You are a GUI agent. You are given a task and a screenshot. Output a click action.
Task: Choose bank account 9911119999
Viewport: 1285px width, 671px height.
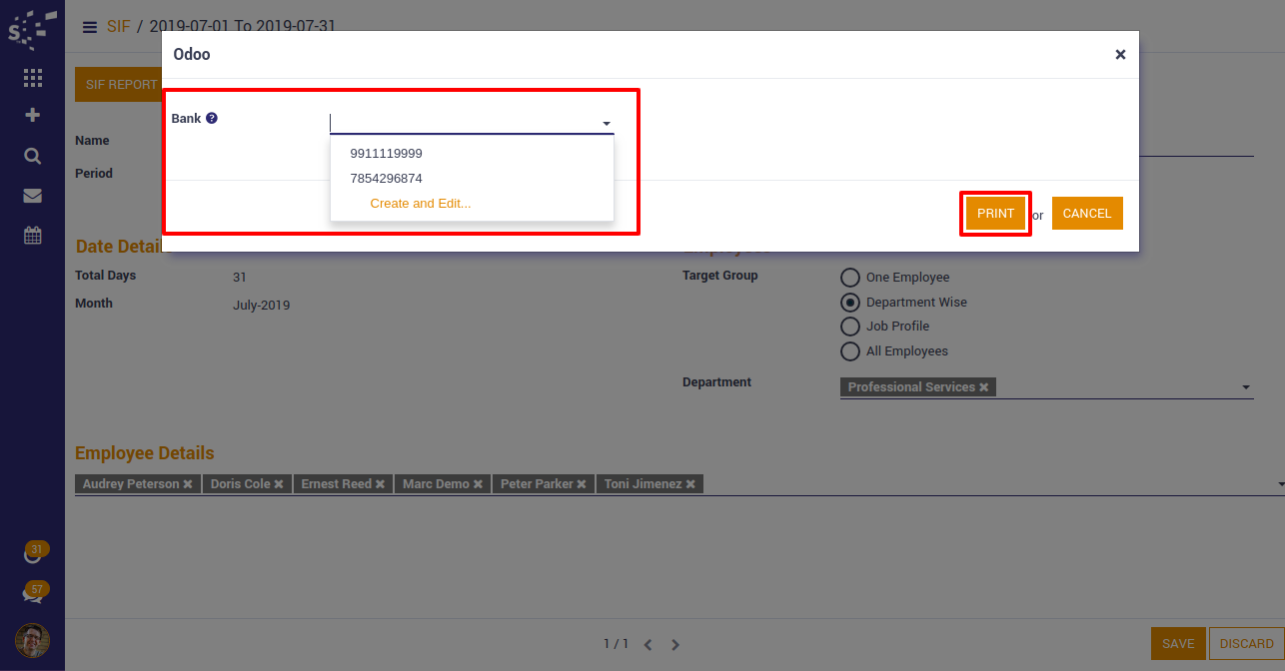click(386, 154)
